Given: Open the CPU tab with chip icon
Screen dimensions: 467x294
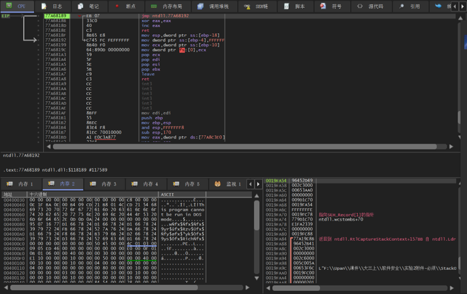Looking at the screenshot, I should tap(16, 6).
